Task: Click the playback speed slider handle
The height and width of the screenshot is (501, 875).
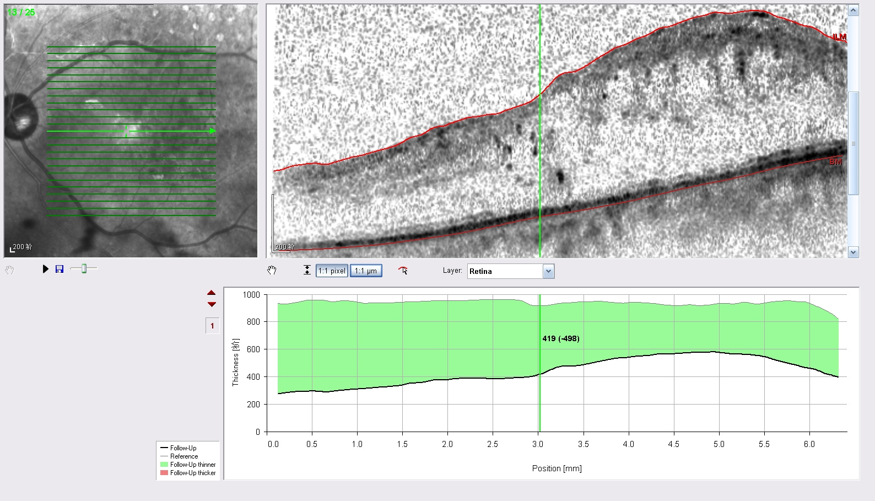Action: coord(84,268)
